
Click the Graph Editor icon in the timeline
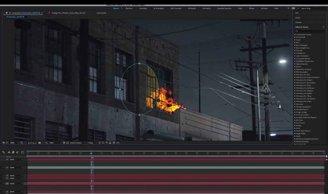(23, 152)
